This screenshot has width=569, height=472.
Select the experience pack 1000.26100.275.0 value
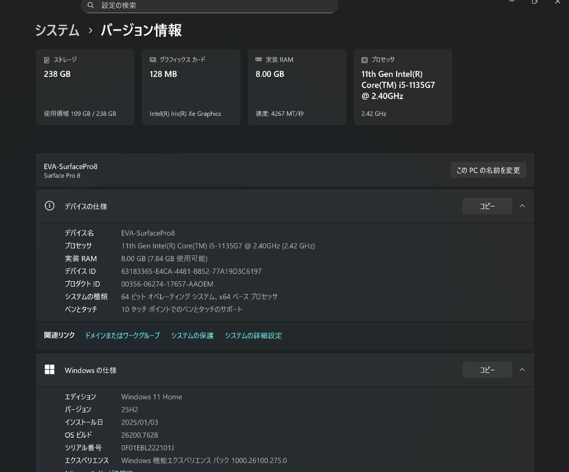[204, 460]
